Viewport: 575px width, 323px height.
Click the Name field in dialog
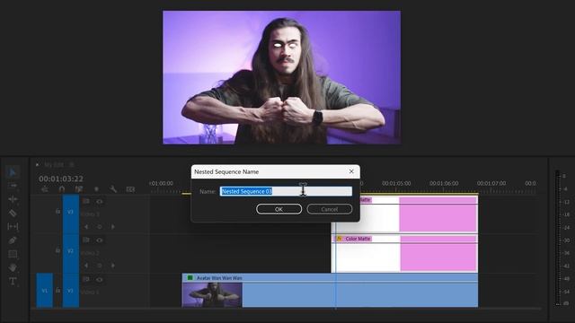(x=286, y=191)
